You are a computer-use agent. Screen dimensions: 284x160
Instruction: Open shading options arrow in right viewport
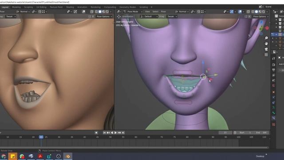coord(267,12)
